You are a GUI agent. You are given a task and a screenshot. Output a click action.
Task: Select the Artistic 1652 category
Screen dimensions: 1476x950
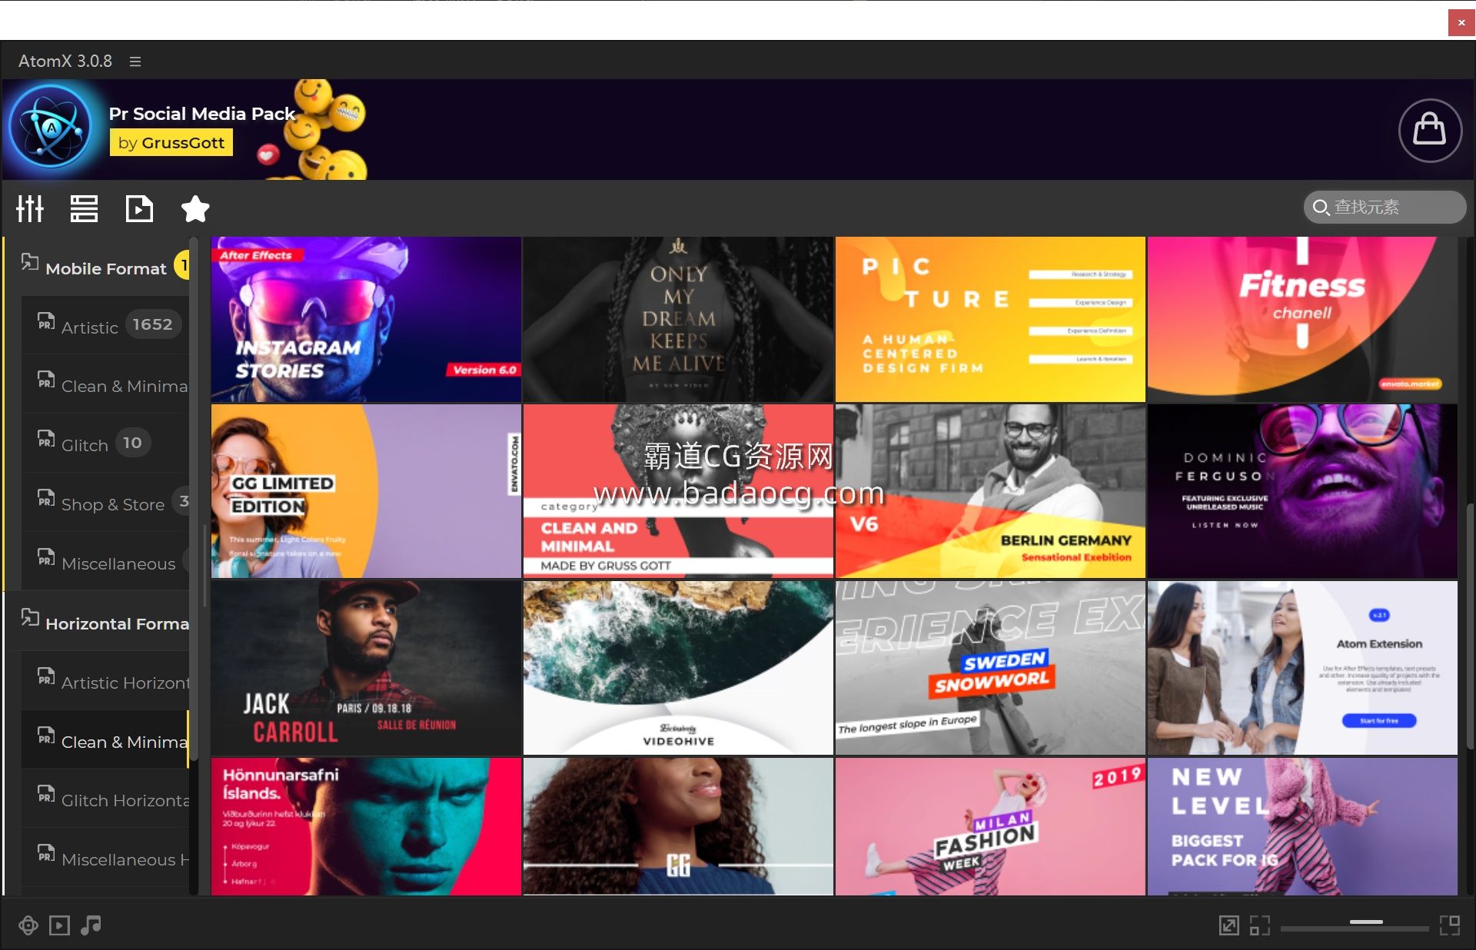(x=105, y=326)
